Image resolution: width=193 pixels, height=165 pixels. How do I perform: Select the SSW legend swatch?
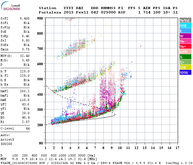185,52
